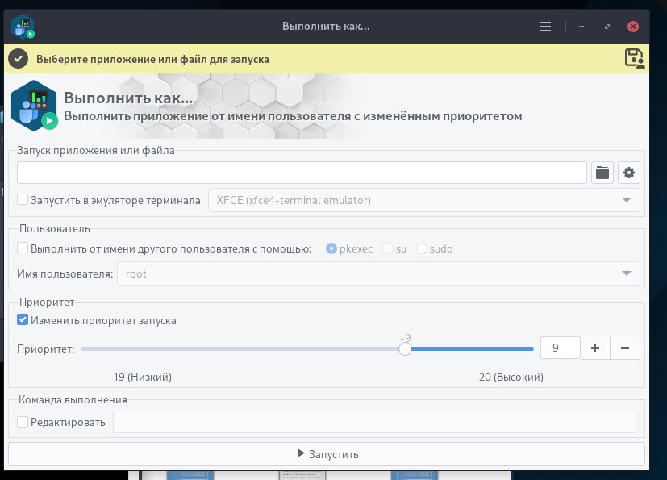This screenshot has height=480, width=667.
Task: Browse for file with folder icon
Action: 602,173
